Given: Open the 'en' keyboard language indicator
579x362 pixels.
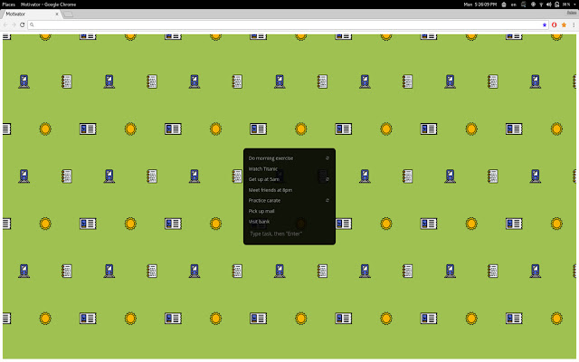Looking at the screenshot, I should (514, 5).
